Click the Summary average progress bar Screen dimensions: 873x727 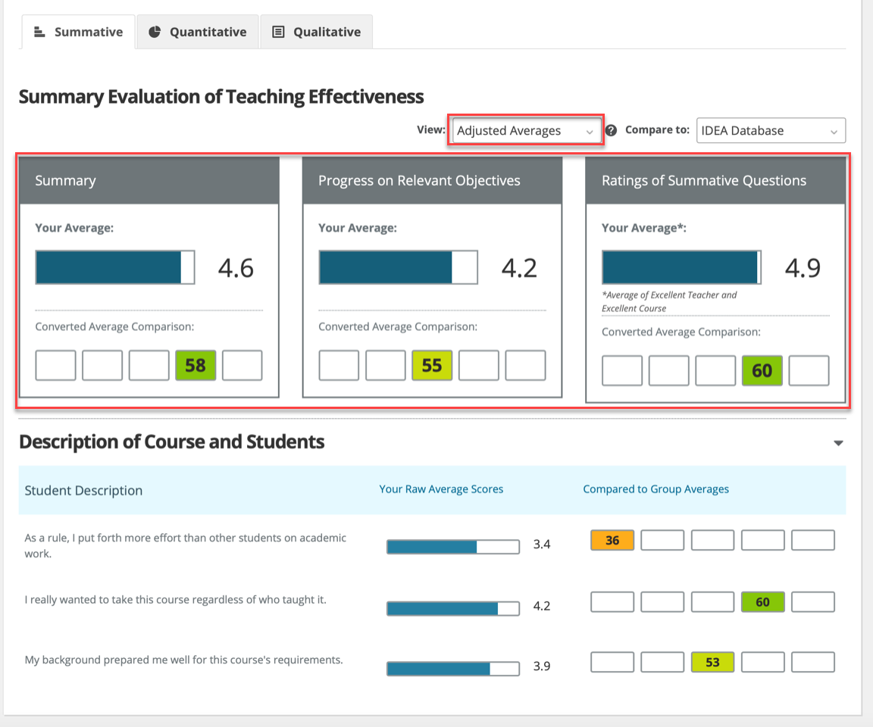[115, 267]
